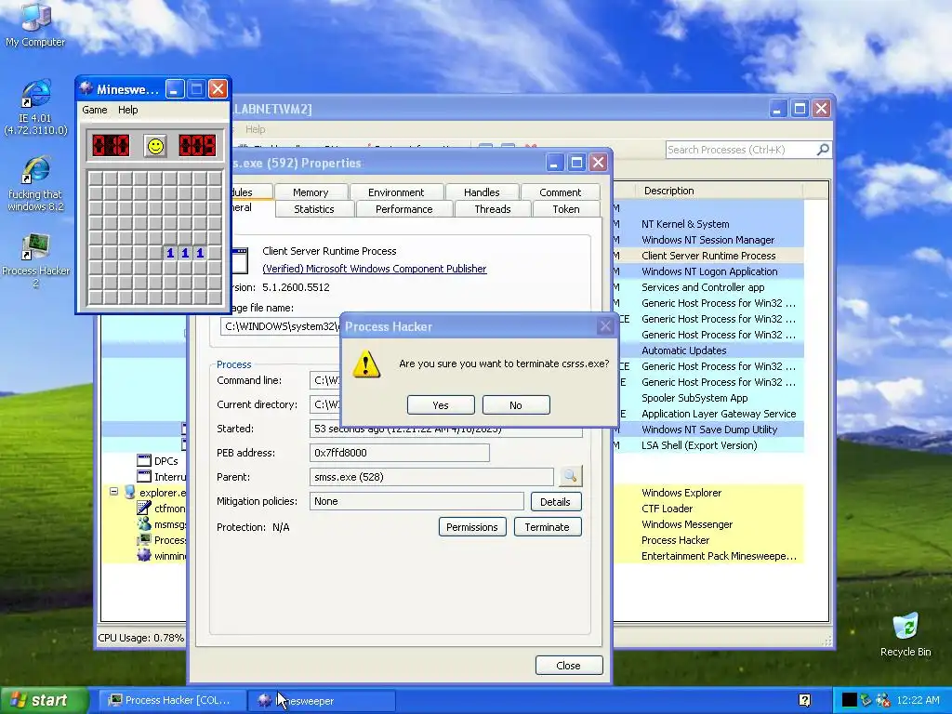This screenshot has height=714, width=952.
Task: Open the Game menu in Minesweeper
Action: tap(94, 110)
